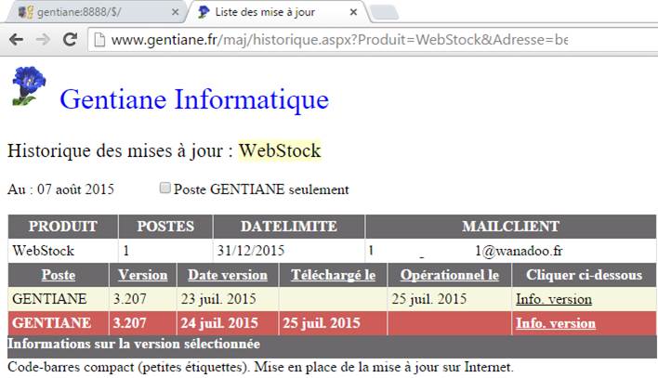Click the date text 07 août 2015
Screen dimensions: 658x378
(x=75, y=189)
